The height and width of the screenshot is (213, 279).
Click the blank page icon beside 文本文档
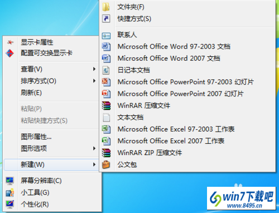tap(106, 117)
